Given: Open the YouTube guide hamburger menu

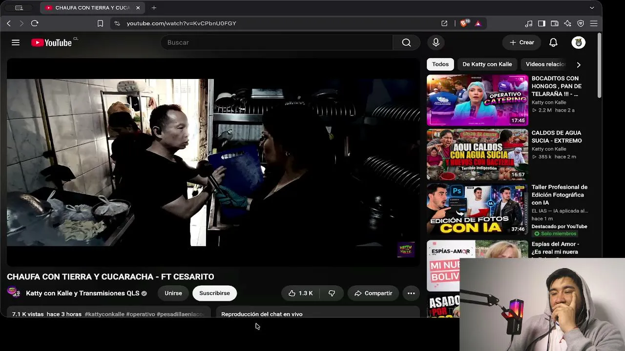Looking at the screenshot, I should coord(16,42).
